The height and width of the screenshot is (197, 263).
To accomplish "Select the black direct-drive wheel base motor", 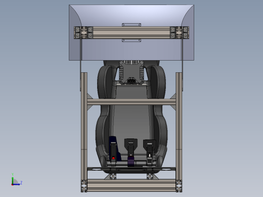I will pyautogui.click(x=131, y=72).
